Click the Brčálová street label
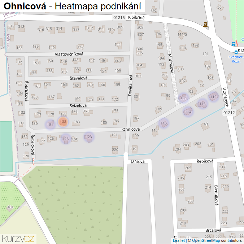The width and height of the screenshot is (244, 244). pos(213,230)
